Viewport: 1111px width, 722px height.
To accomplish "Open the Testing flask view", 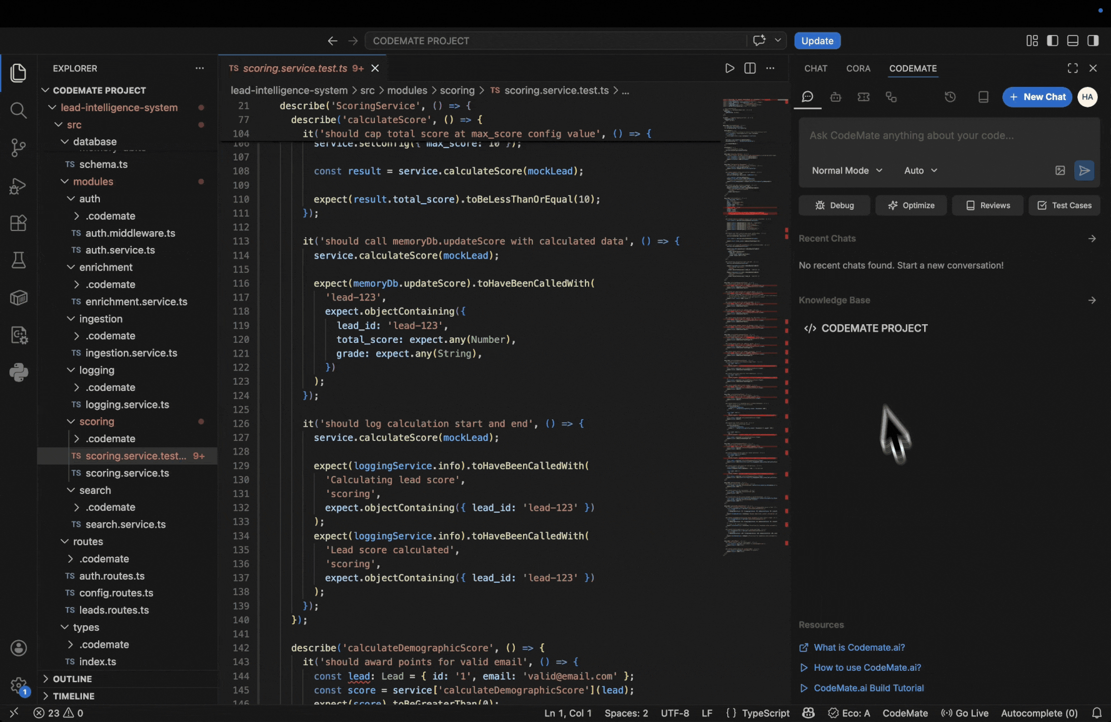I will tap(19, 260).
